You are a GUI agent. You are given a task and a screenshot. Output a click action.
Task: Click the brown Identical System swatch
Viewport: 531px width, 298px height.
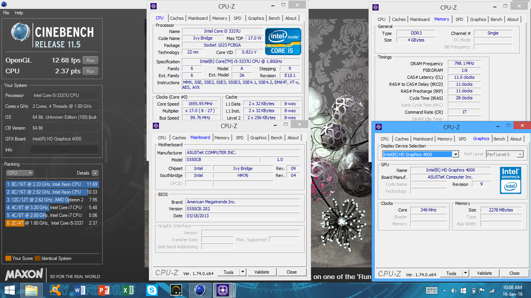(37, 258)
